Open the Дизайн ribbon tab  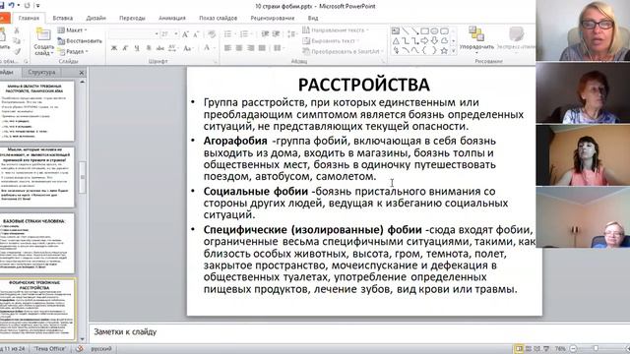tap(96, 18)
